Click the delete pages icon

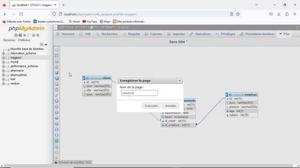(x=57, y=84)
